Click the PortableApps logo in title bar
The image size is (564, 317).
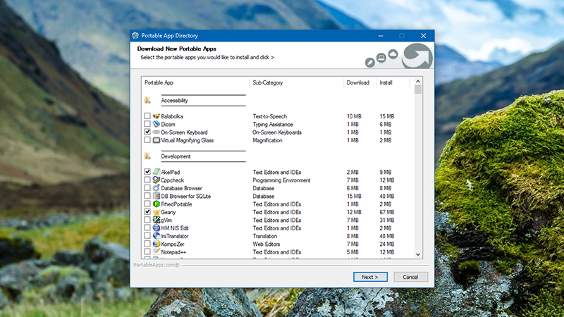pyautogui.click(x=135, y=36)
